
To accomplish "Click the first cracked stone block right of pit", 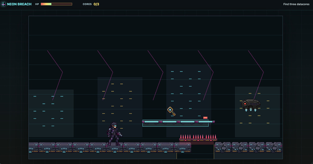I will pyautogui.click(x=223, y=147).
